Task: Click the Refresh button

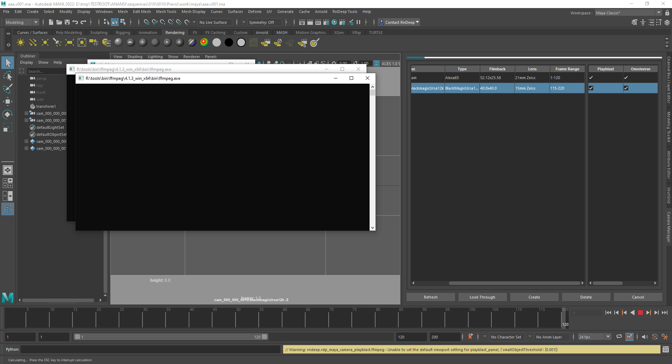Action: coord(430,297)
